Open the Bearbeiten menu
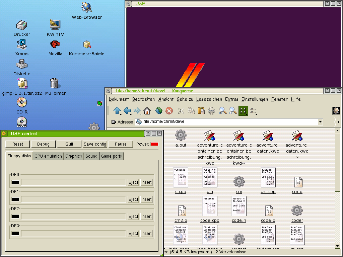This screenshot has width=343, height=257. 143,99
